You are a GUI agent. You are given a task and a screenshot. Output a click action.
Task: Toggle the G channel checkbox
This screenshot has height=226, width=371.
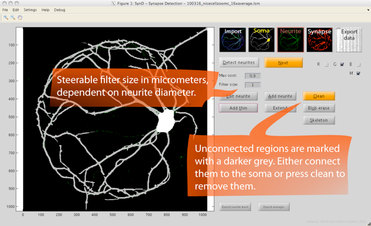tap(342, 65)
